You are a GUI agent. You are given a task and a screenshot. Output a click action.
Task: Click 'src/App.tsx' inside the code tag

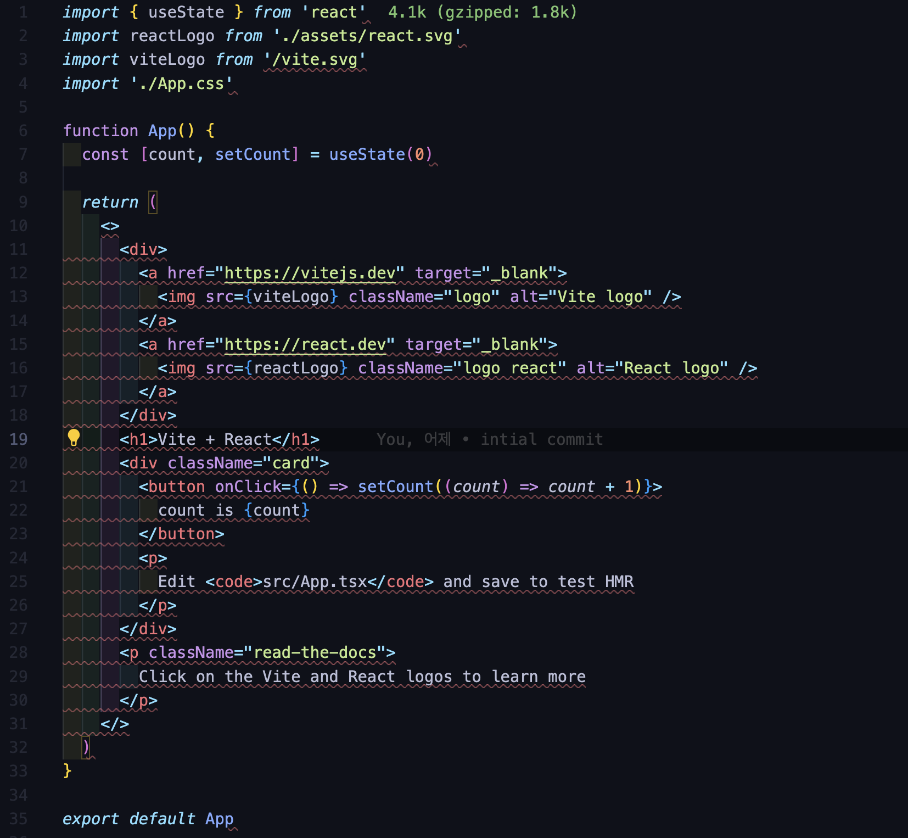coord(315,582)
